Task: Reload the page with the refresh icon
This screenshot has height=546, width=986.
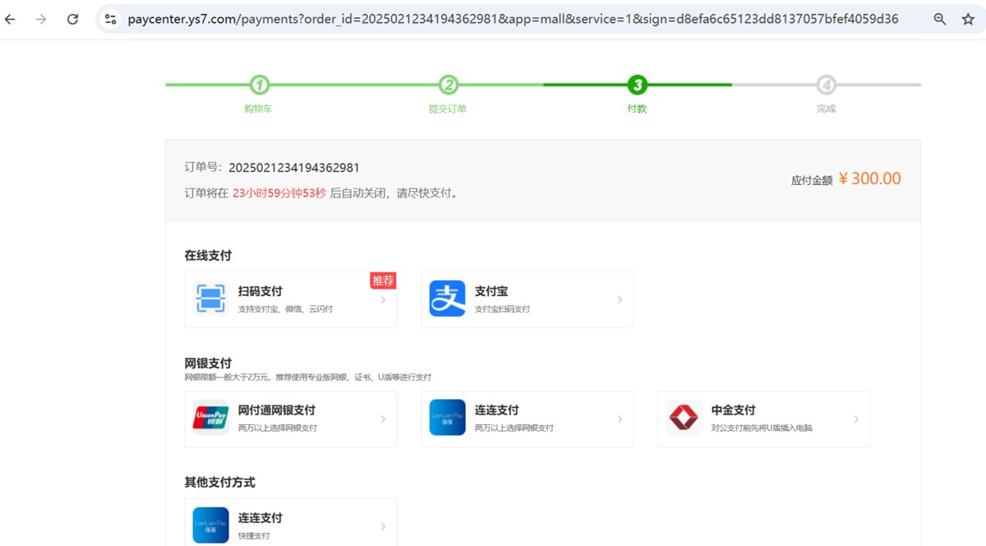Action: [72, 19]
